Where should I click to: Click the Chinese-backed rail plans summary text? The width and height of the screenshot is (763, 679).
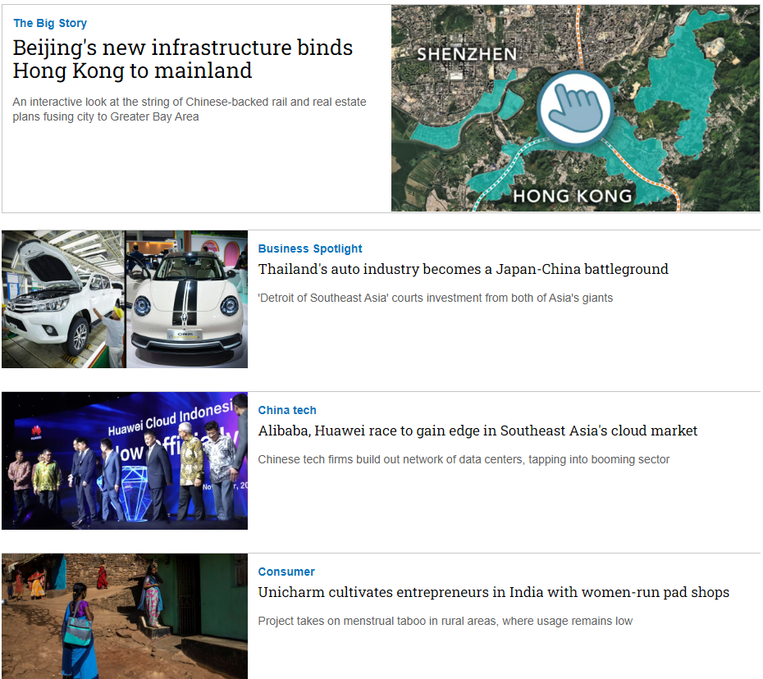click(x=190, y=109)
